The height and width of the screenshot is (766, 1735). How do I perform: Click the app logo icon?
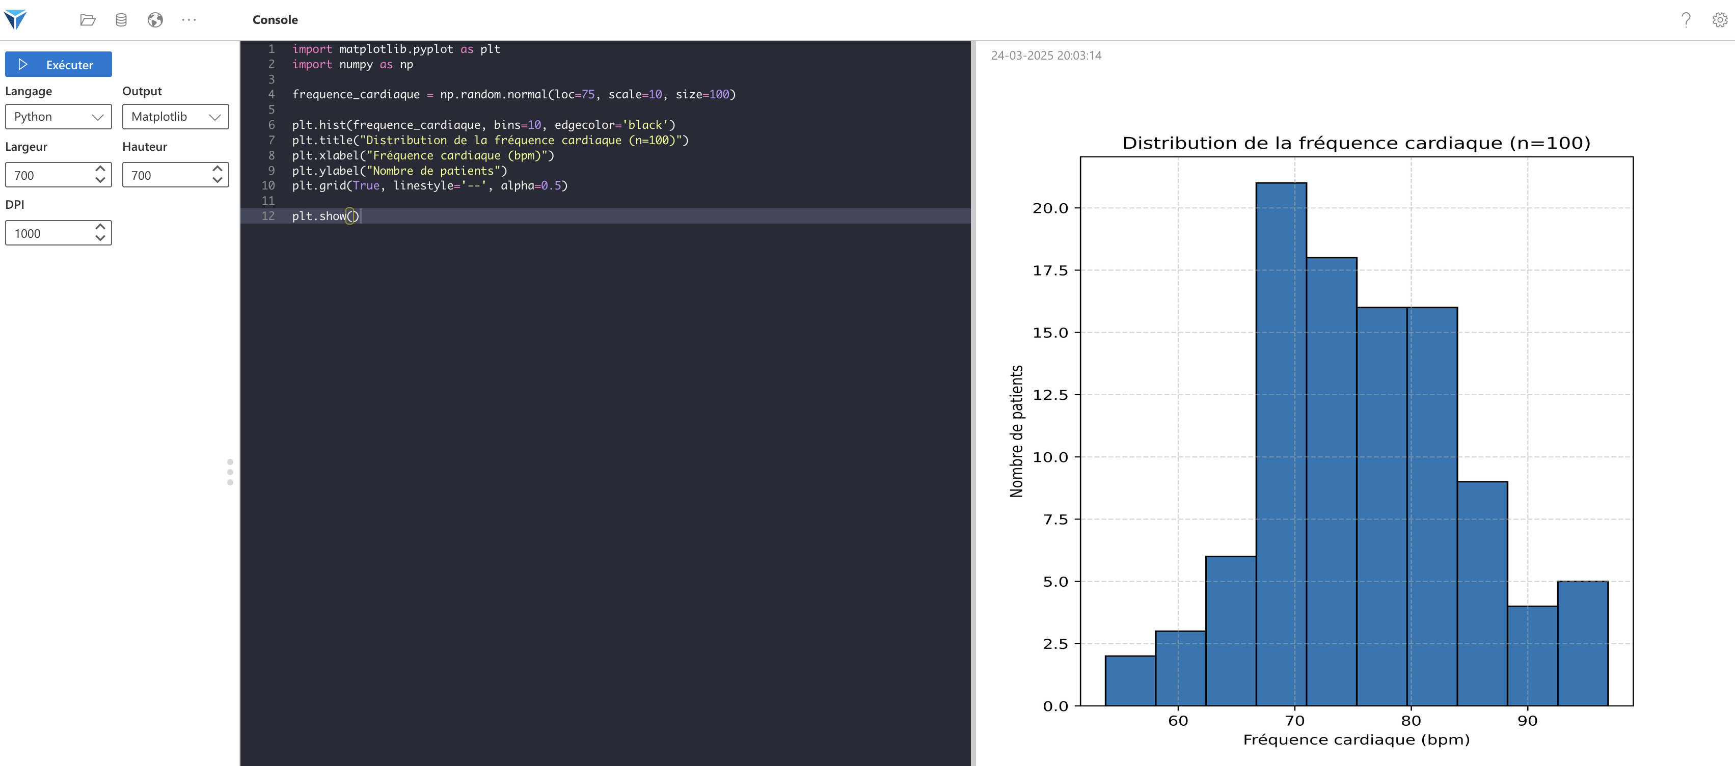pos(15,19)
